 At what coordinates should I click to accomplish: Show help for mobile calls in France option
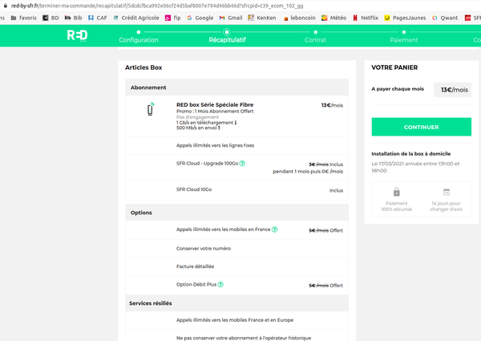coord(274,229)
